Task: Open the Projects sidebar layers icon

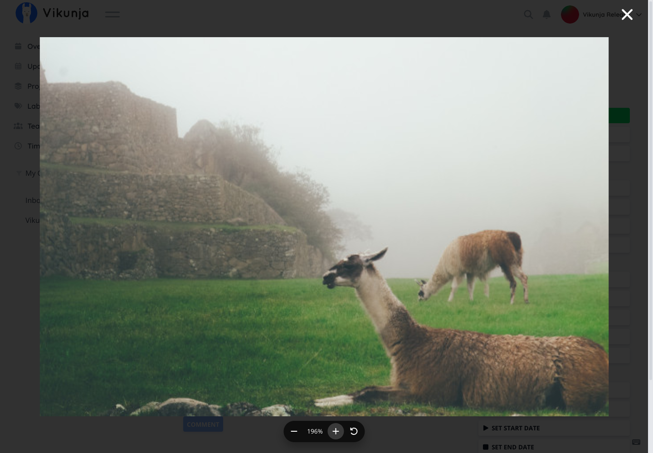Action: [18, 86]
